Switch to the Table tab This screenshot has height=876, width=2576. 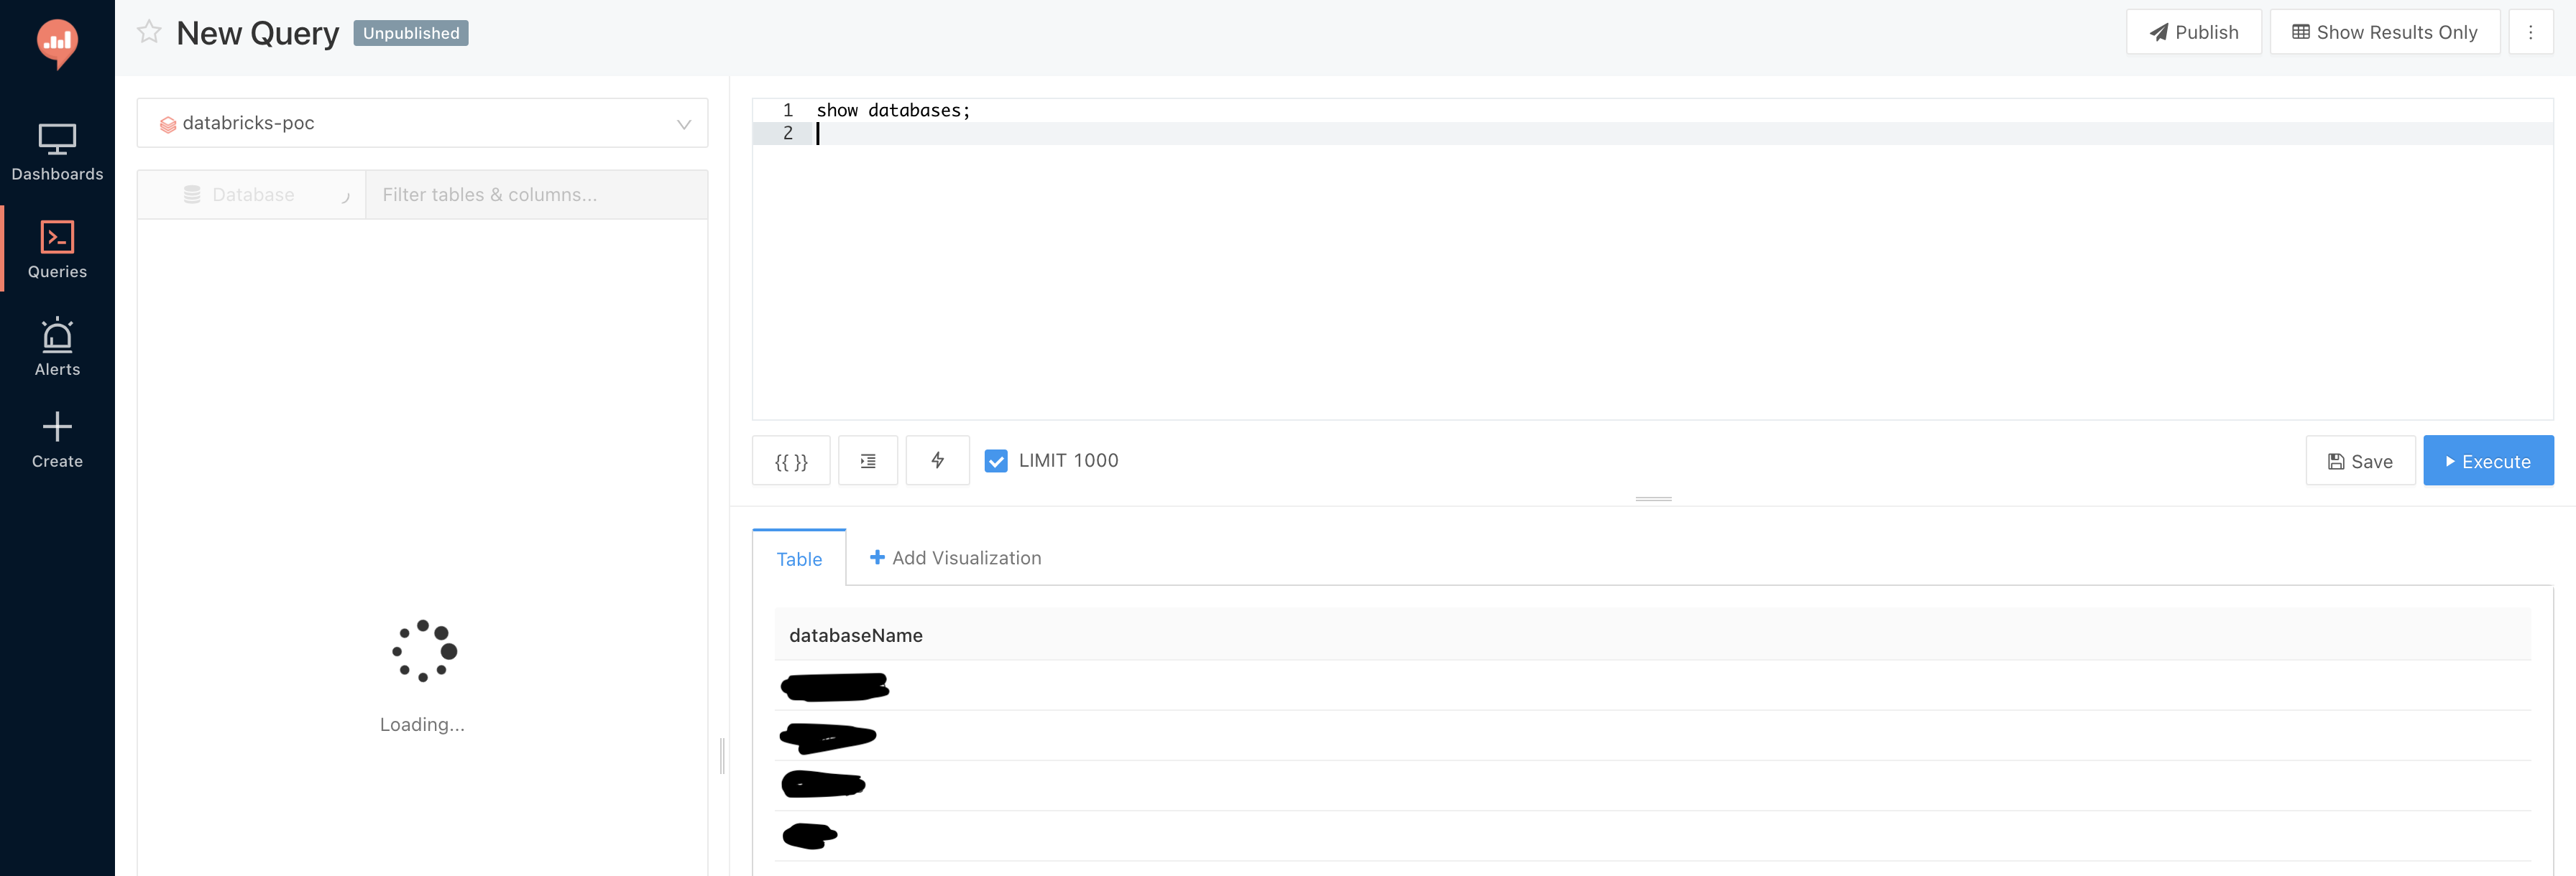[799, 559]
